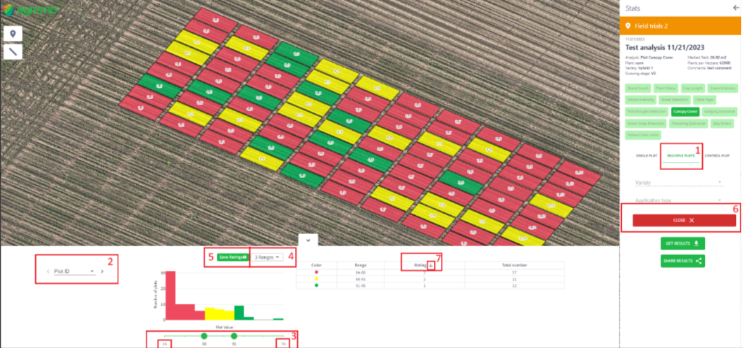The height and width of the screenshot is (348, 743).
Task: Click the location pin beside Field trials 2
Action: tap(628, 26)
